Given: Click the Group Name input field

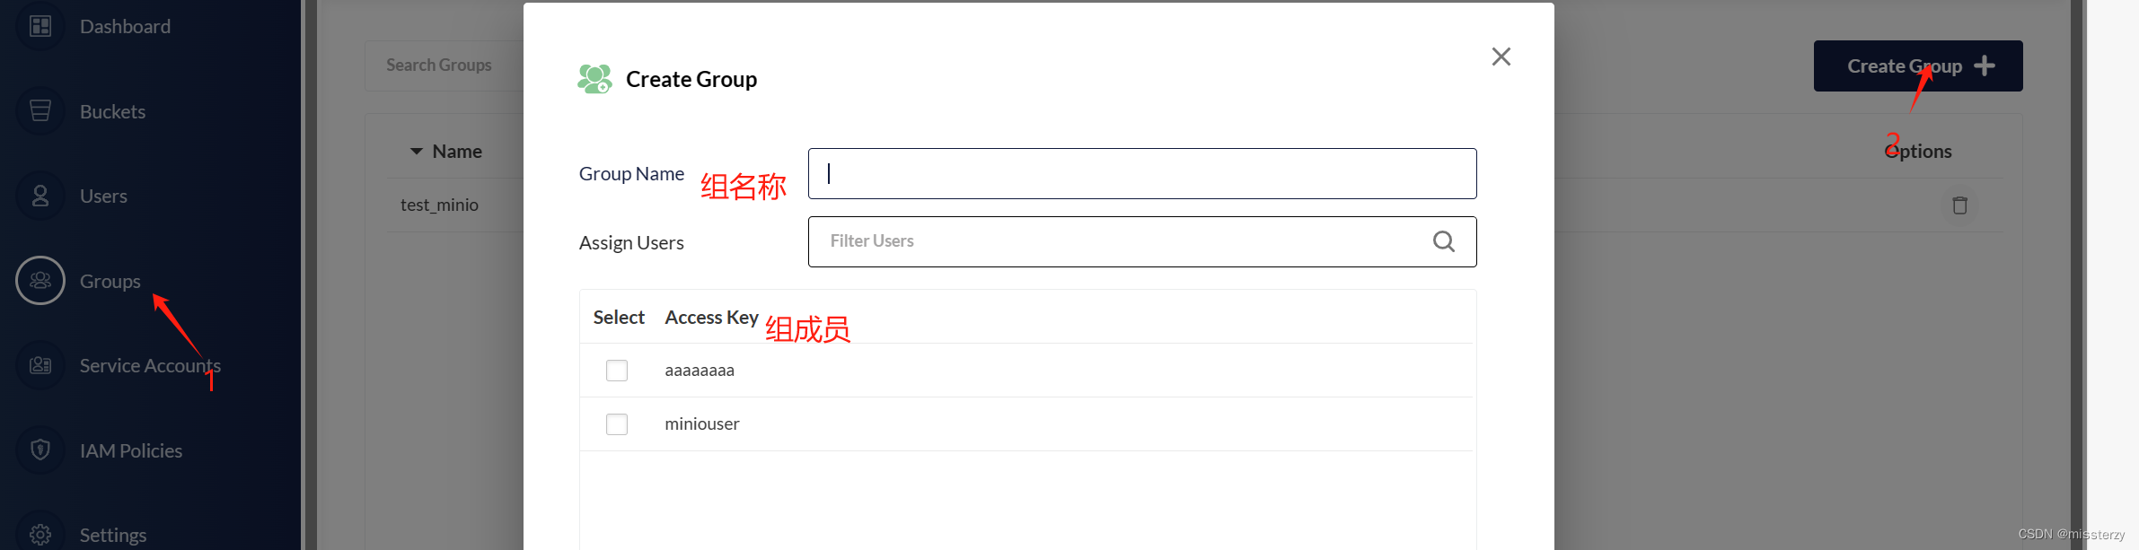Looking at the screenshot, I should [1140, 173].
